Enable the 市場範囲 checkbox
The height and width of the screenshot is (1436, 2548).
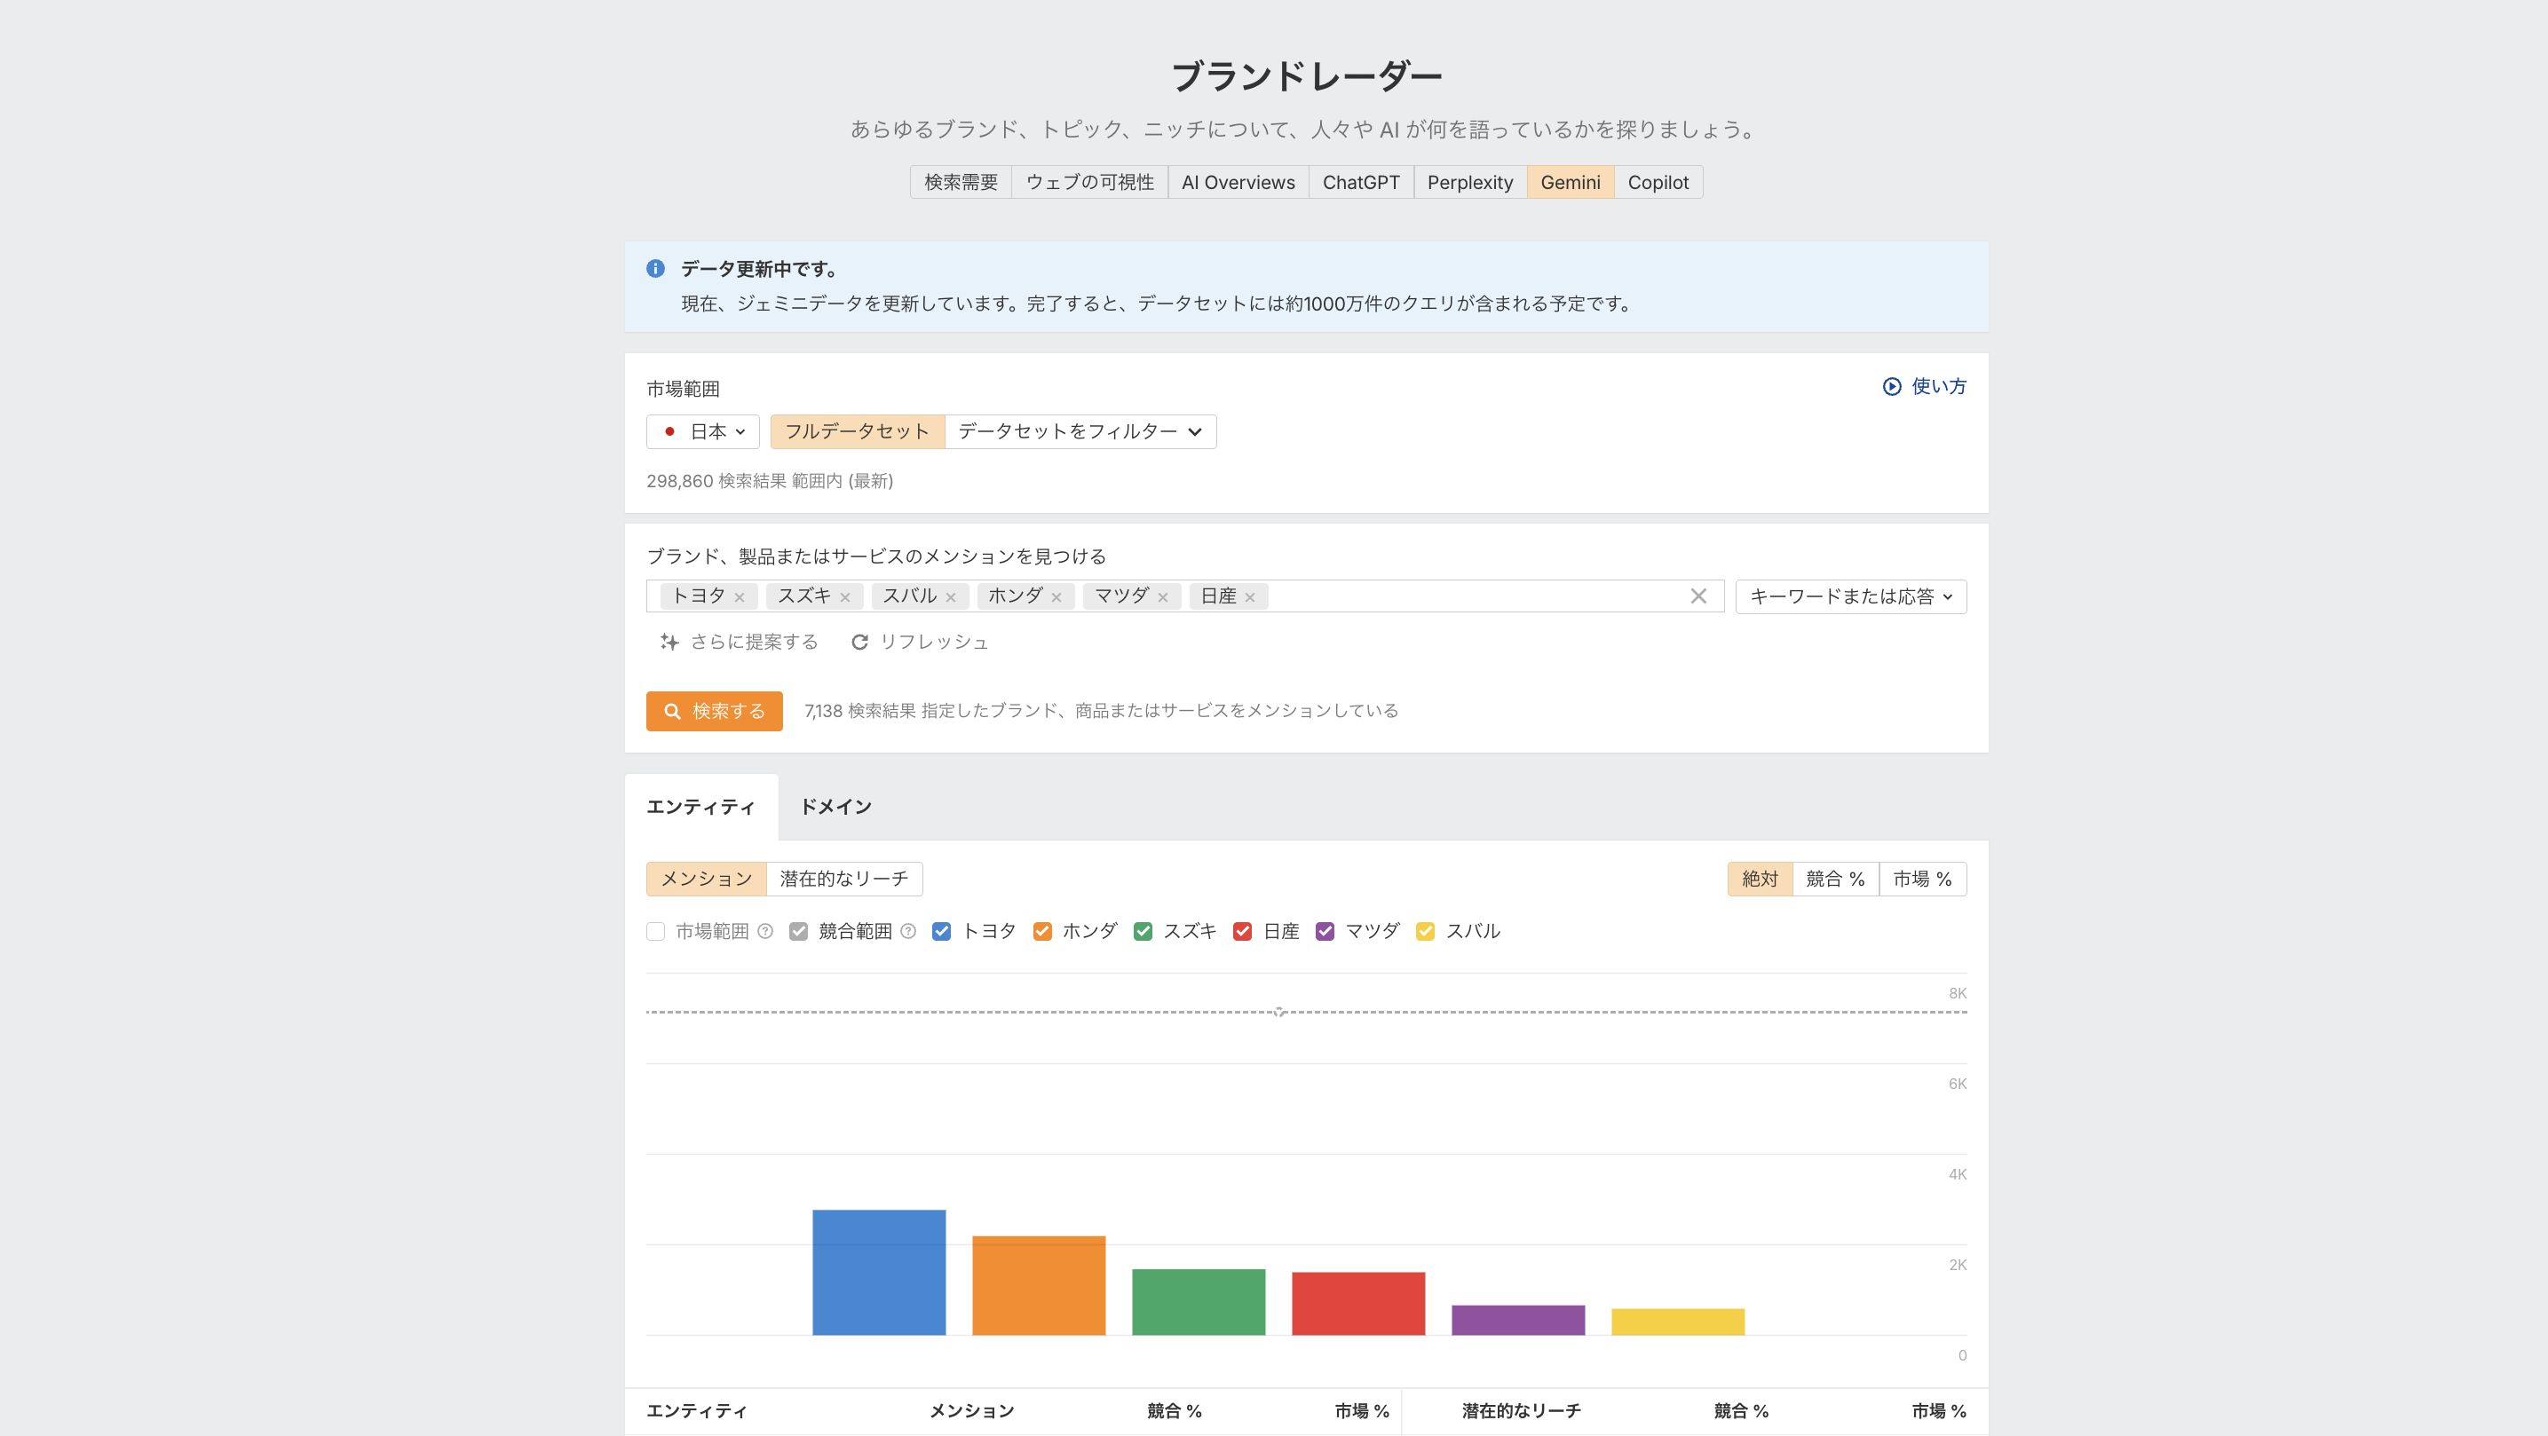656,932
